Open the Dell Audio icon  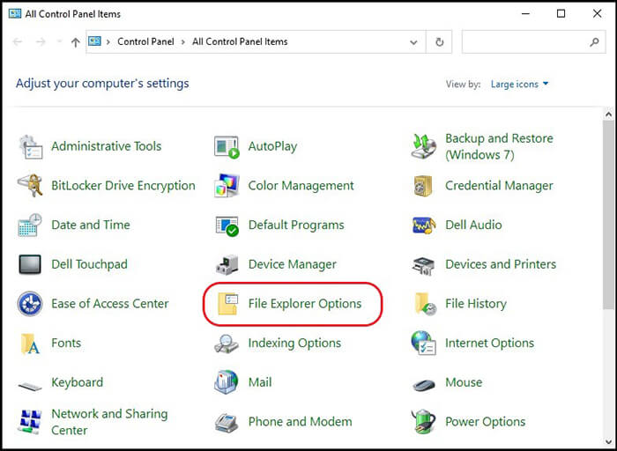424,225
